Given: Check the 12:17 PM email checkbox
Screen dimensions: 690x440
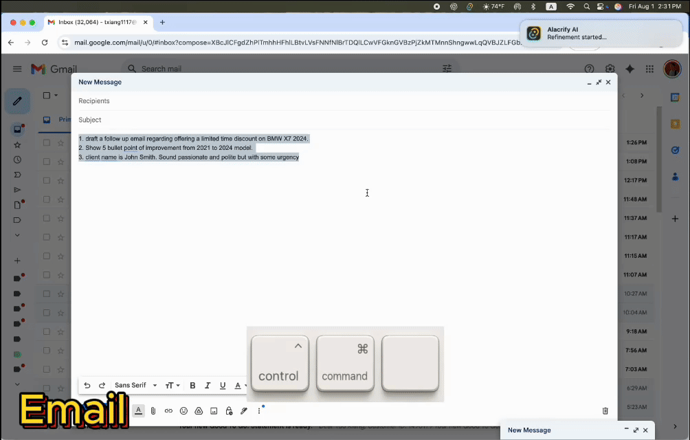Looking at the screenshot, I should [x=47, y=180].
